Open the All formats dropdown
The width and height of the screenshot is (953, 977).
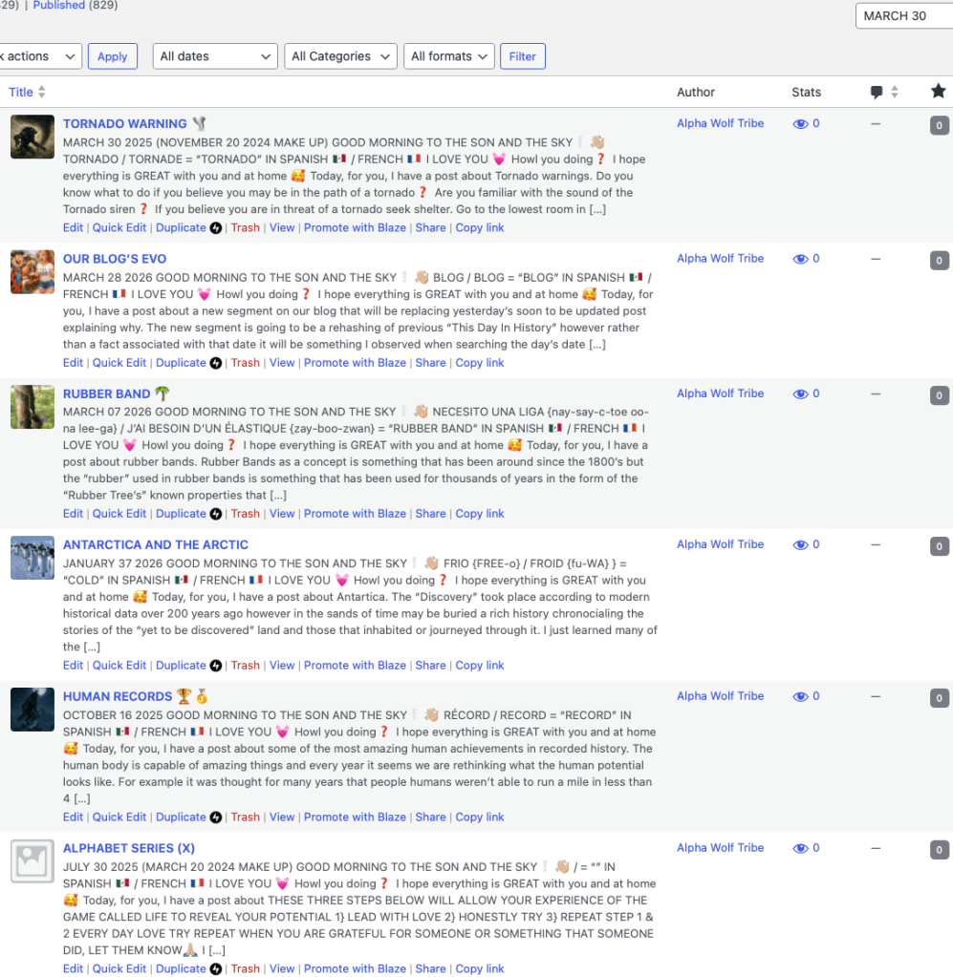point(448,56)
